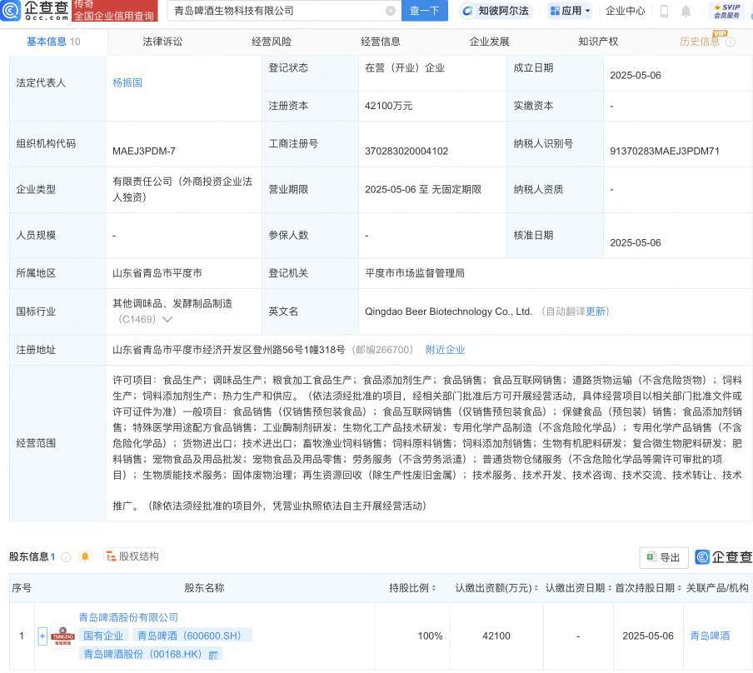The height and width of the screenshot is (673, 753).
Task: Click the 青岛啤酒（600600.SH）stock tag
Action: pyautogui.click(x=192, y=636)
